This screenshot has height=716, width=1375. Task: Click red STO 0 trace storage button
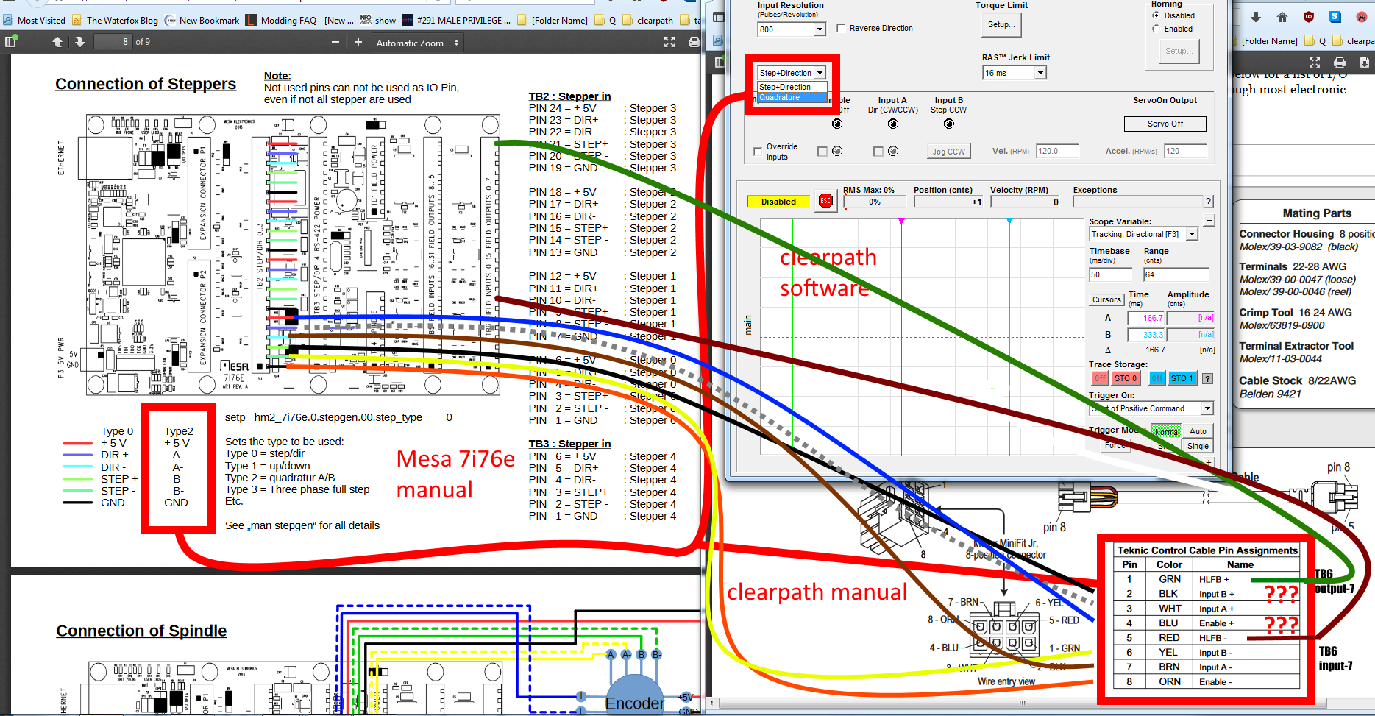[x=1126, y=378]
